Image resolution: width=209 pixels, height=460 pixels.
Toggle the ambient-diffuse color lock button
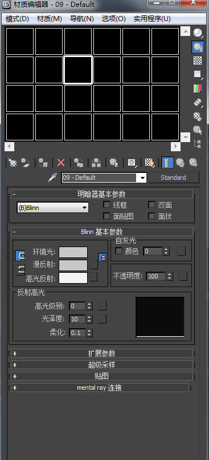[x=19, y=256]
